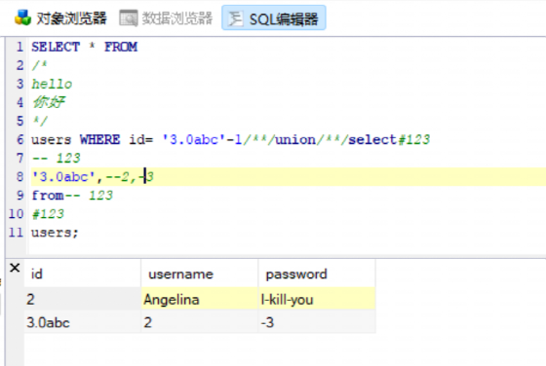Click the users; line at end
Viewport: 546px width, 366px height.
[55, 233]
